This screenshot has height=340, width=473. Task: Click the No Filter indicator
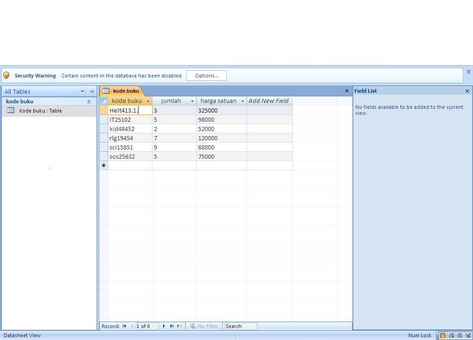click(204, 326)
